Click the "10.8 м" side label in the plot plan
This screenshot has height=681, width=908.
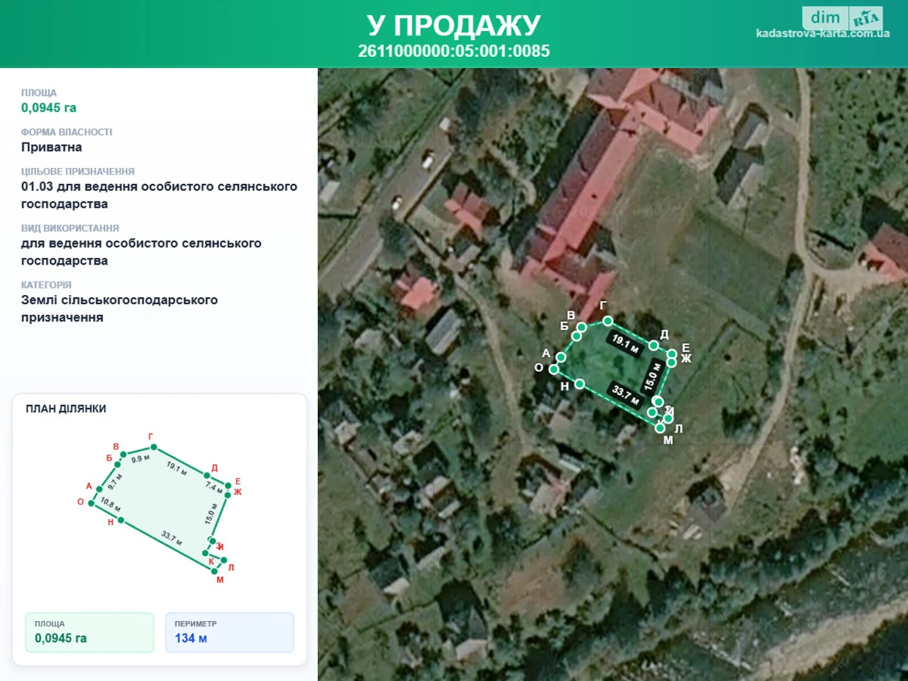[x=111, y=504]
